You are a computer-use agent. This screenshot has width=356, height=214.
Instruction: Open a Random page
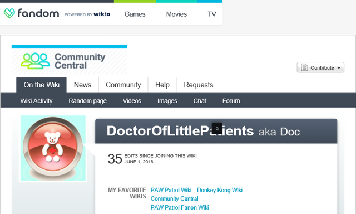(88, 101)
